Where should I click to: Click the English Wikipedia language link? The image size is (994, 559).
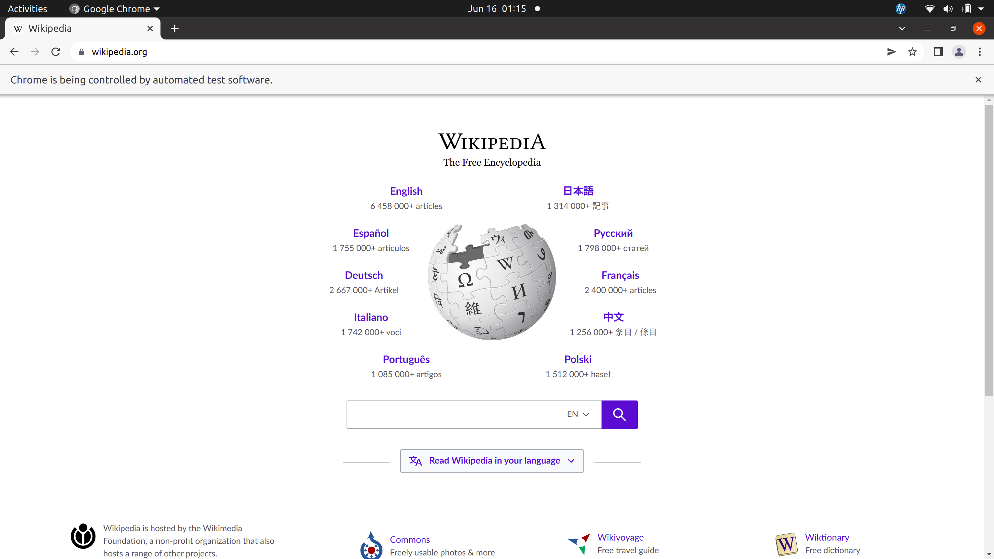coord(405,191)
